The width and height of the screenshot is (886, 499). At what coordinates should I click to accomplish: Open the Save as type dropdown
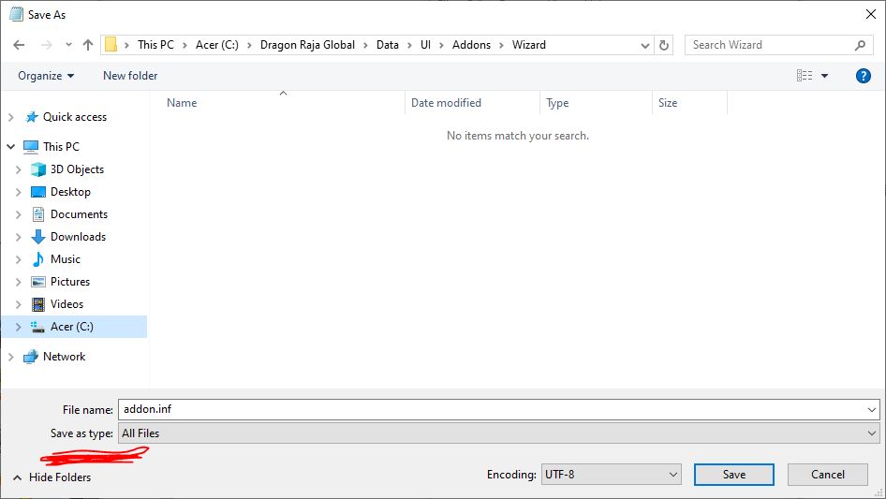(498, 433)
